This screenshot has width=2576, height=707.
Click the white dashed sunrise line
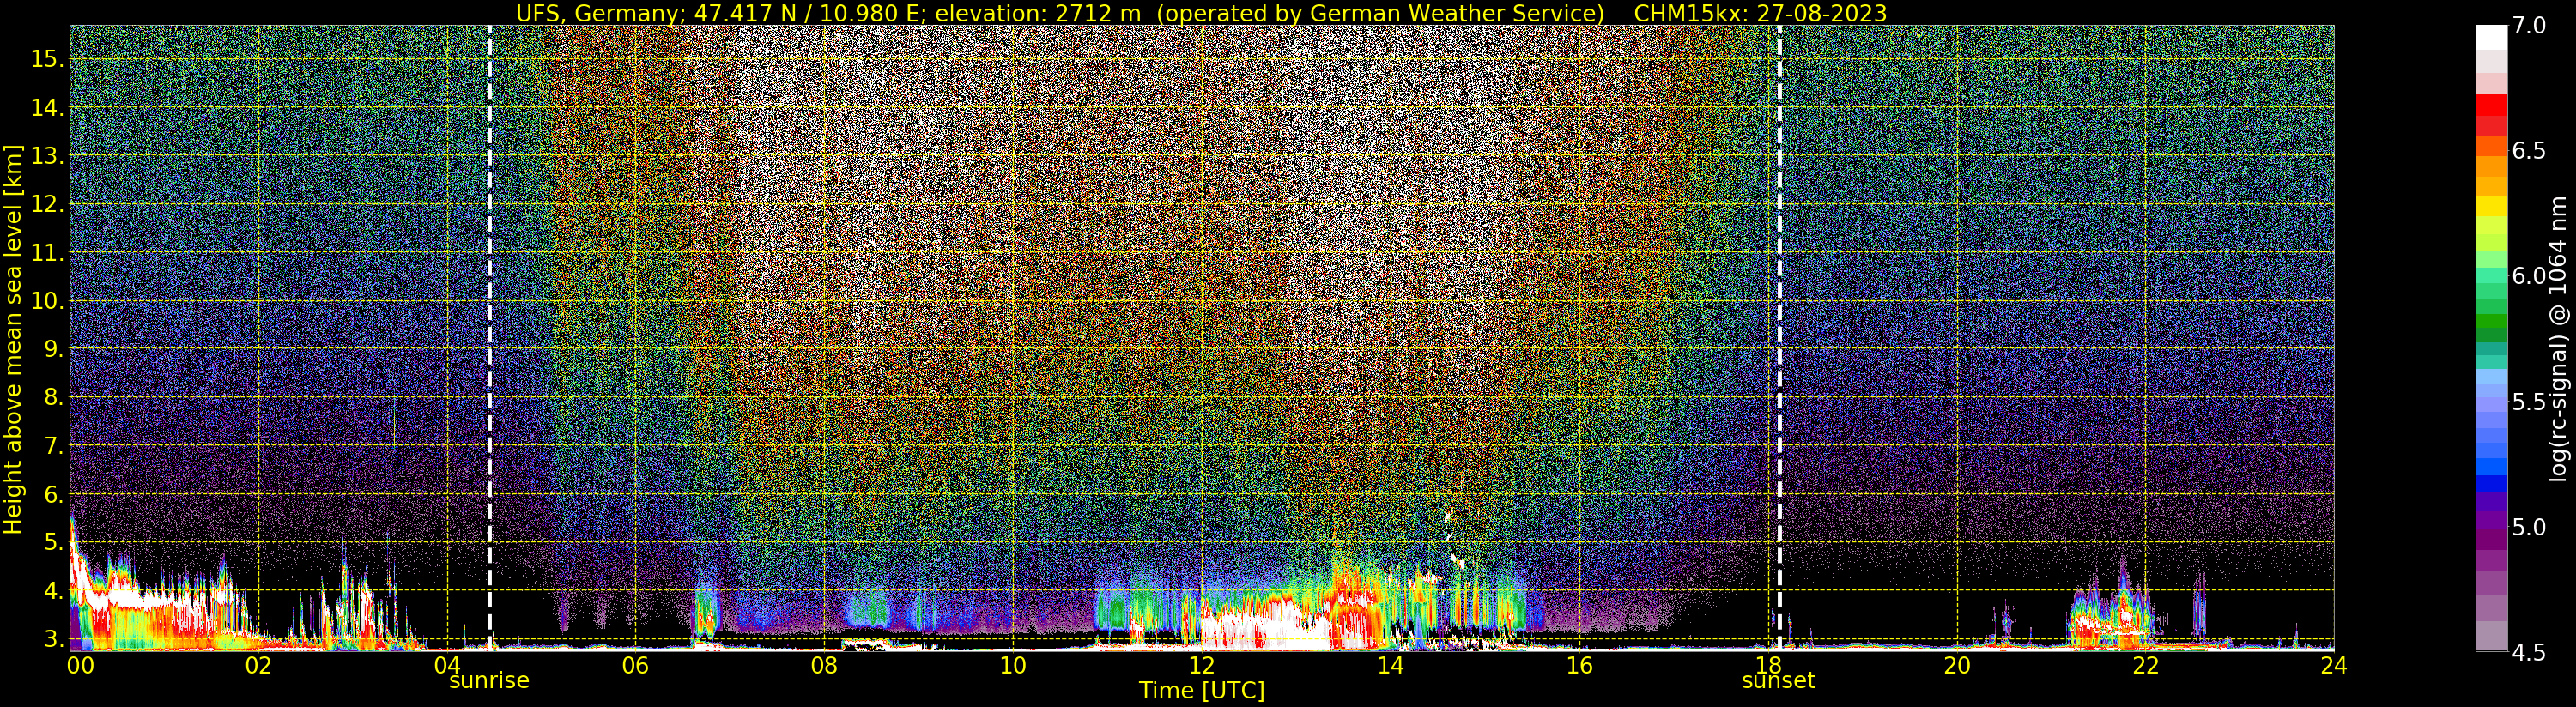click(489, 338)
